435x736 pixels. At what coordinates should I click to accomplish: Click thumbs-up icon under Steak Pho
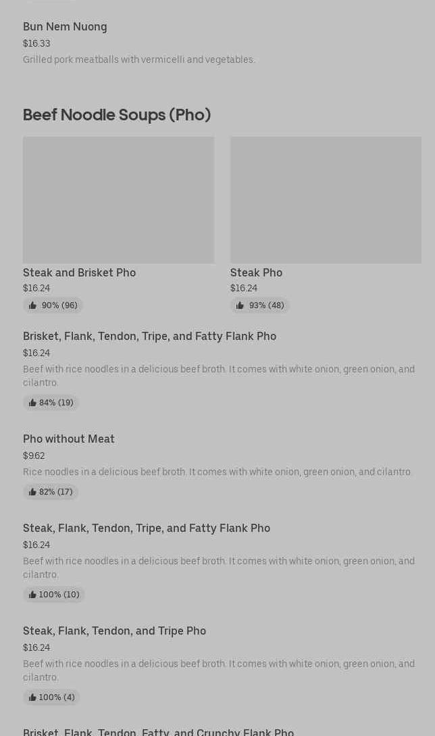click(240, 305)
